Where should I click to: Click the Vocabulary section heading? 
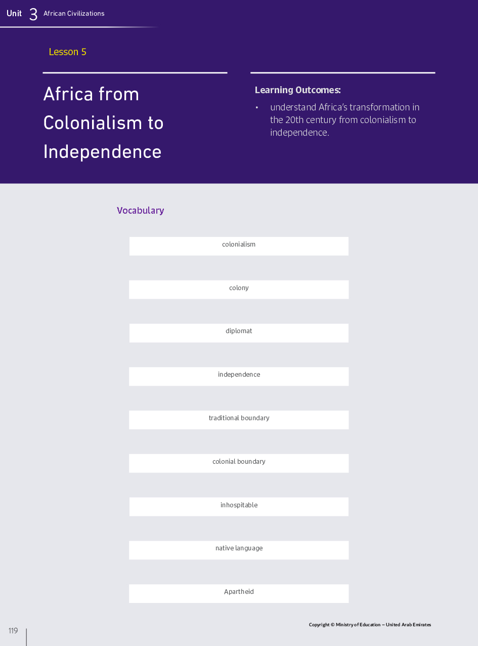tap(140, 211)
